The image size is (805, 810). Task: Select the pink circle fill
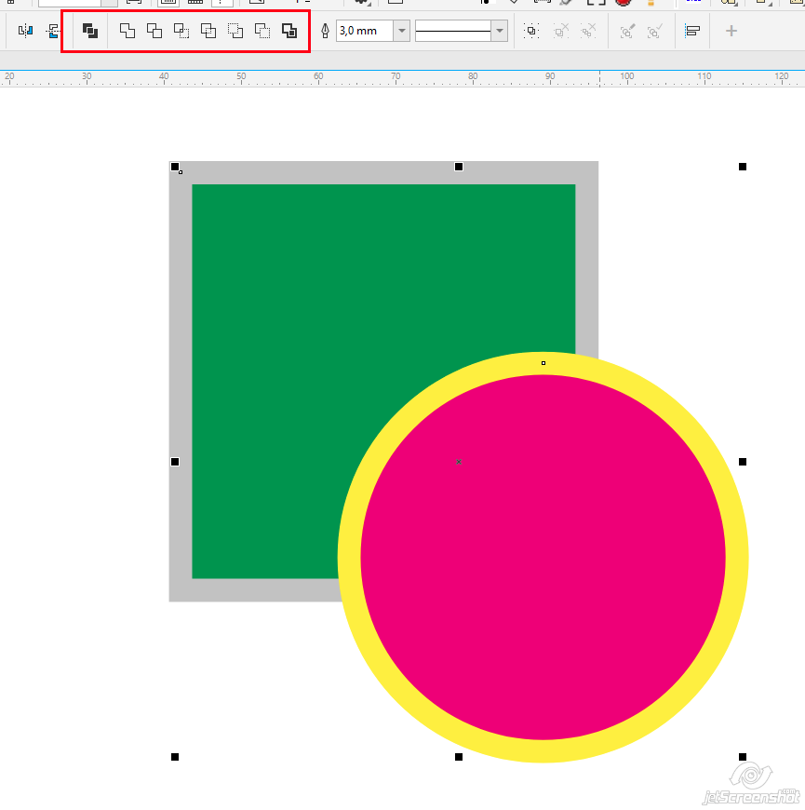(543, 558)
